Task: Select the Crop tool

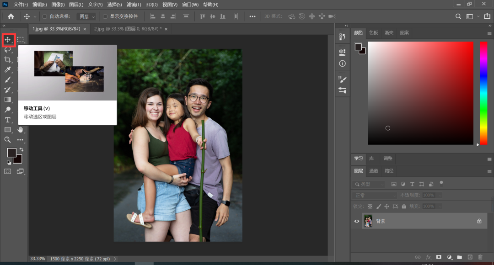Action: [8, 59]
